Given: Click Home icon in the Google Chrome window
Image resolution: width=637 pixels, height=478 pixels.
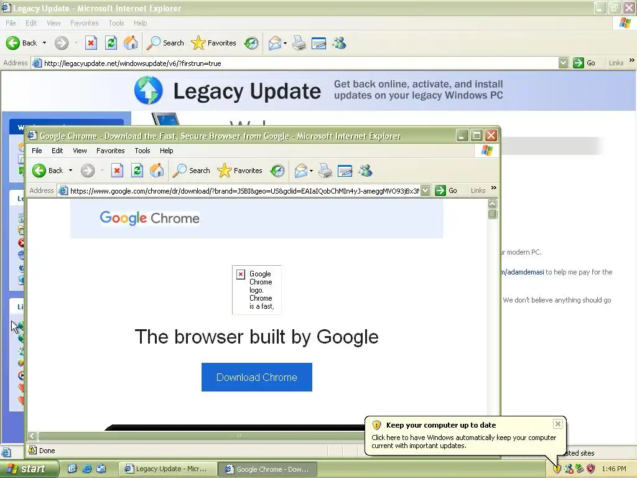Looking at the screenshot, I should point(157,171).
